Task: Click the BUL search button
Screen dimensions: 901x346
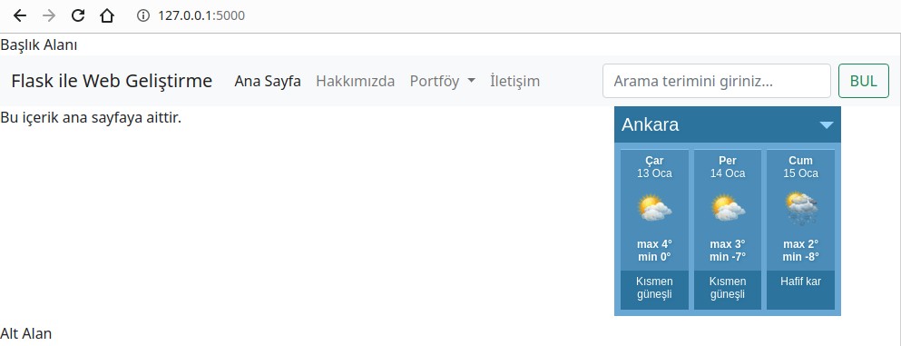Action: click(864, 81)
